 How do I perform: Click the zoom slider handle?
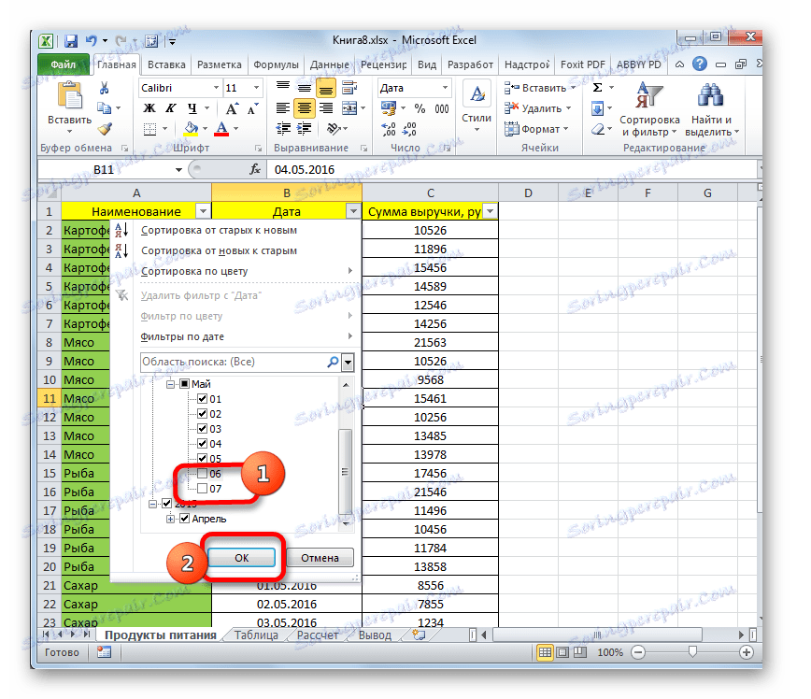coord(692,652)
